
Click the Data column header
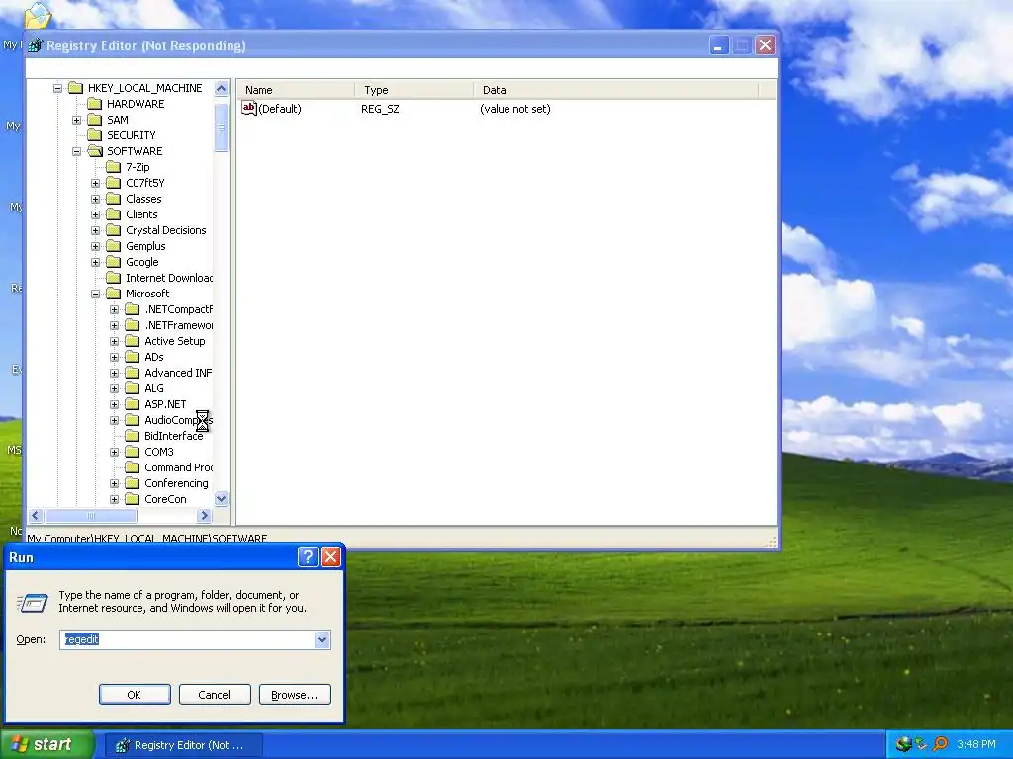coord(615,90)
